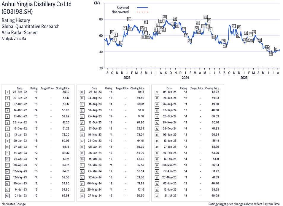Click the *Indicates Change footnote
Screen dimensions: 283x206
coord(14,204)
